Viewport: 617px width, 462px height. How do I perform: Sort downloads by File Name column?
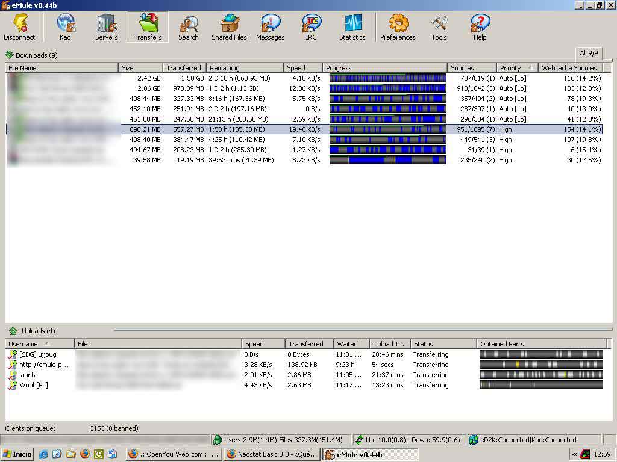(x=62, y=67)
